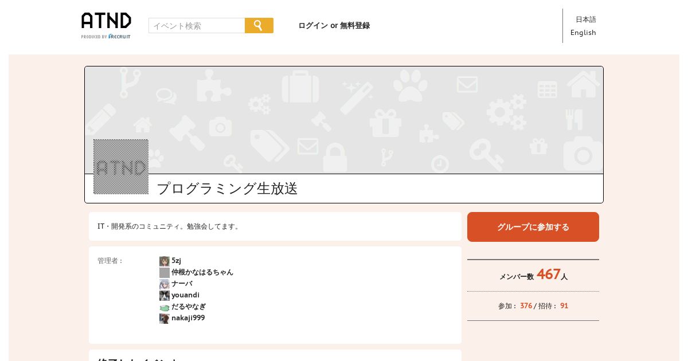Open administrator name 5zj
This screenshot has height=361, width=688.
(x=177, y=261)
